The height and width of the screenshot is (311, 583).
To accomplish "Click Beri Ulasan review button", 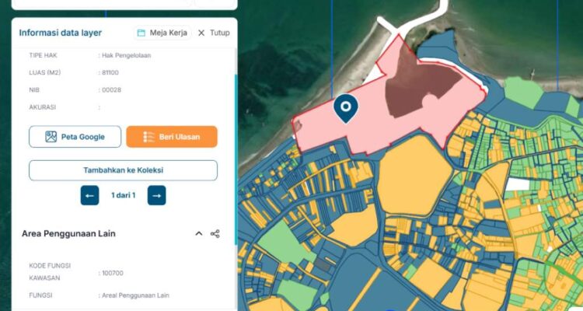I will point(172,137).
